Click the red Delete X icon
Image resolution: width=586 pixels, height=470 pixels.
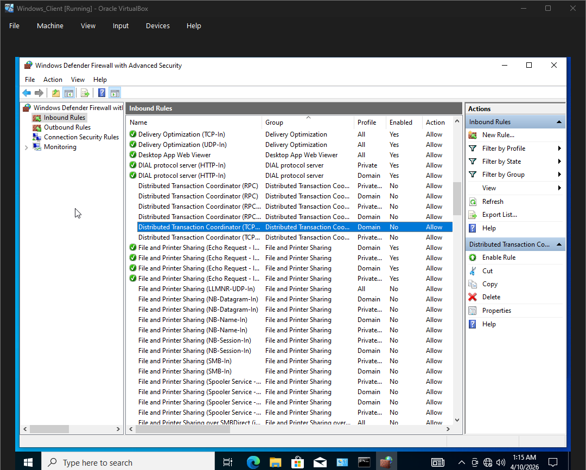coord(473,297)
